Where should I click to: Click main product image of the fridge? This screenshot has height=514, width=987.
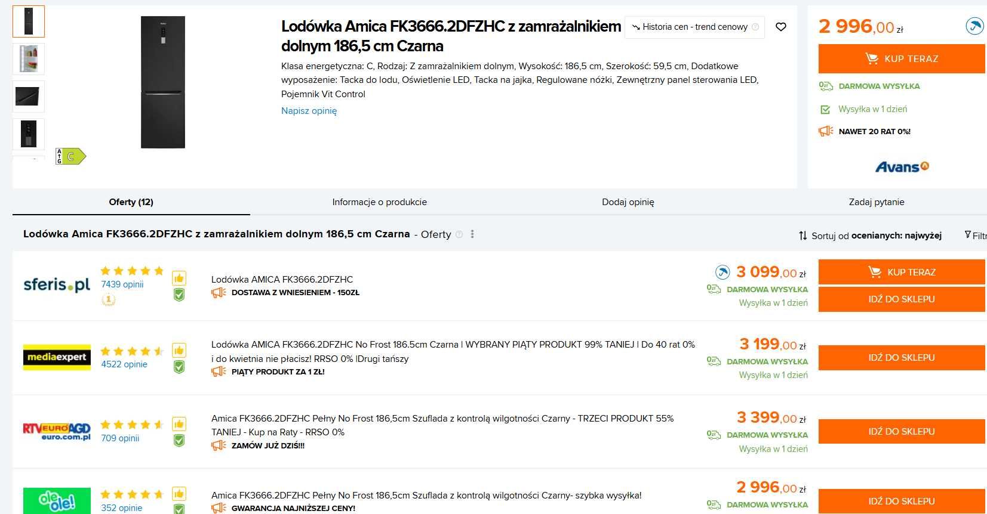click(163, 82)
